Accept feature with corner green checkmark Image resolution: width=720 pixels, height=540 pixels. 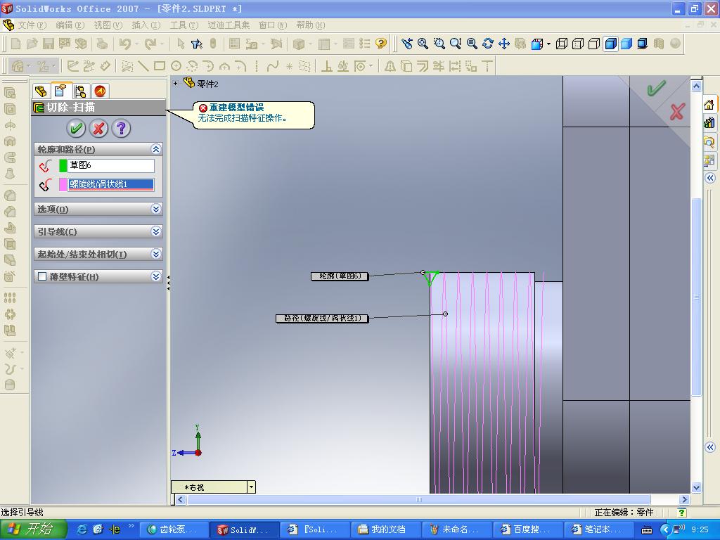tap(656, 88)
